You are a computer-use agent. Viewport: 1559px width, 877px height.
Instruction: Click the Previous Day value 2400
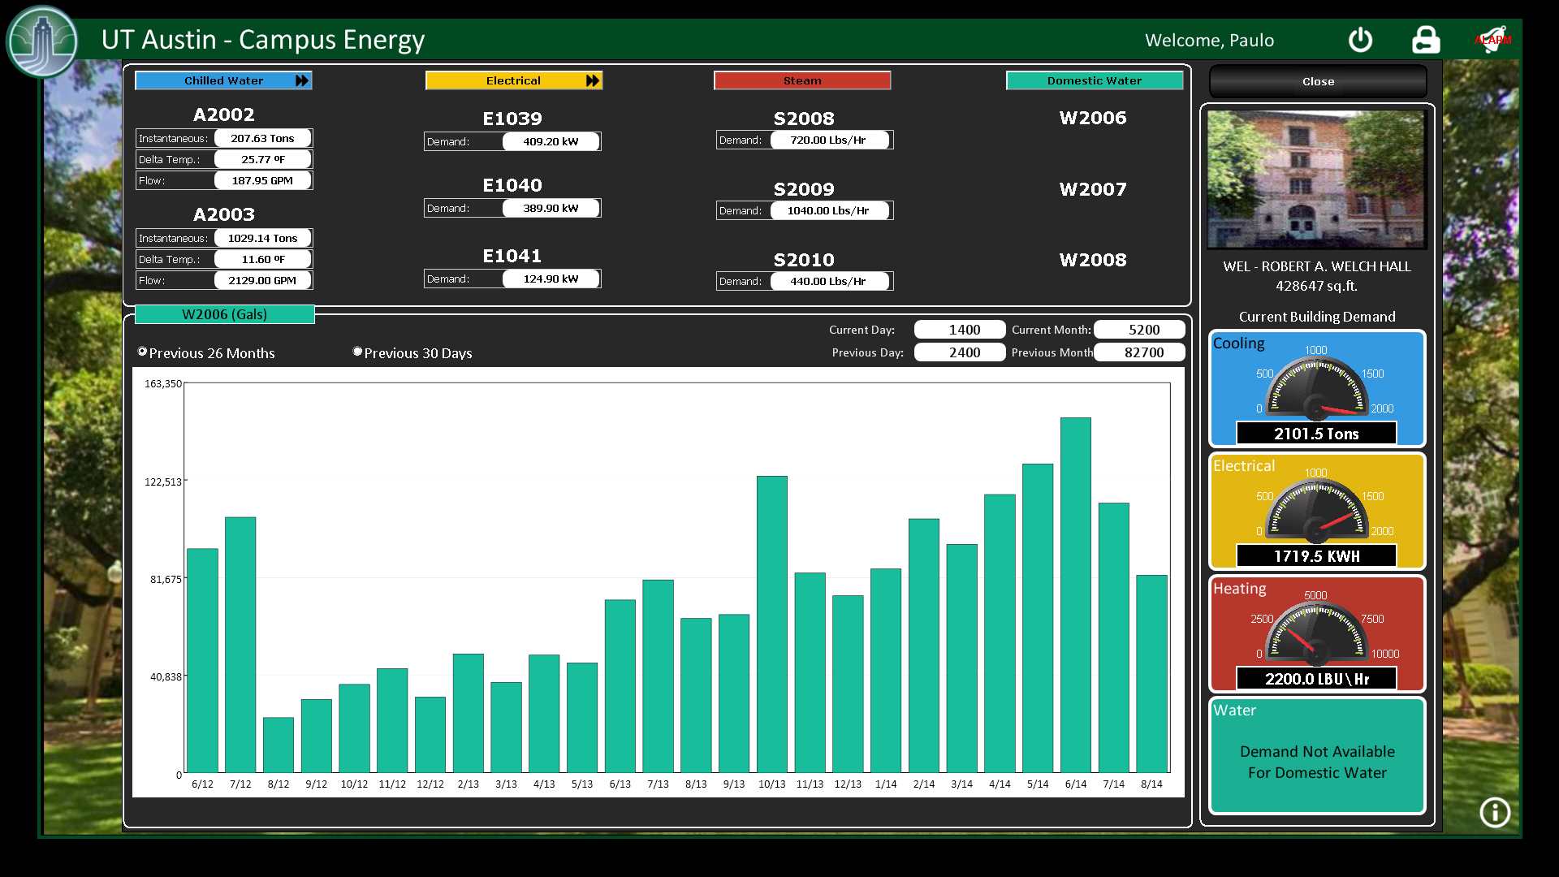[960, 352]
